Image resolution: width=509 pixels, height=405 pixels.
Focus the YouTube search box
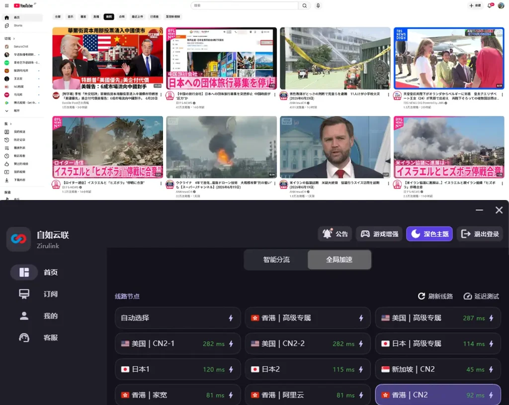point(245,5)
